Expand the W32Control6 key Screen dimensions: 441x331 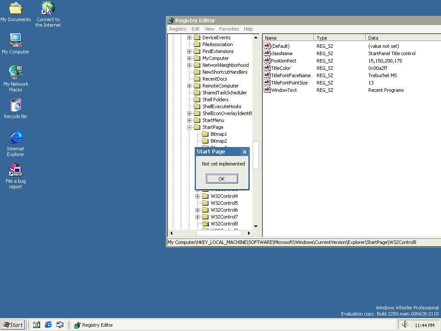tap(197, 210)
